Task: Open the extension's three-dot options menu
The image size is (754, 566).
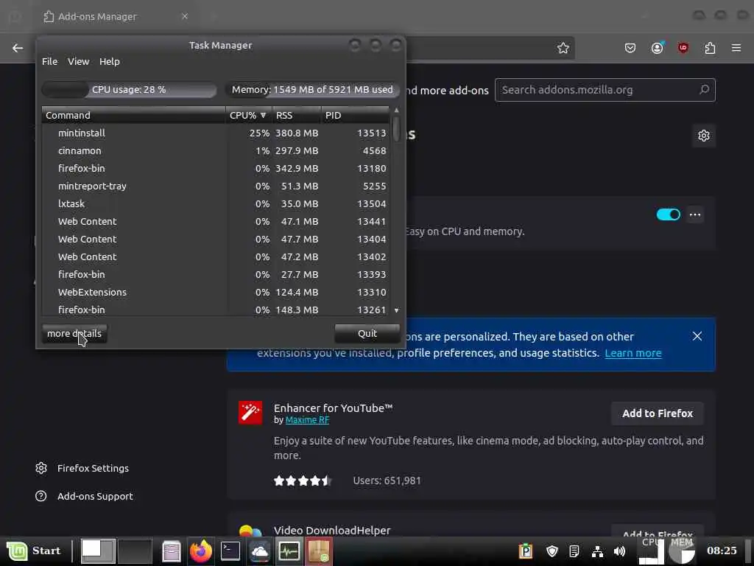Action: [695, 214]
